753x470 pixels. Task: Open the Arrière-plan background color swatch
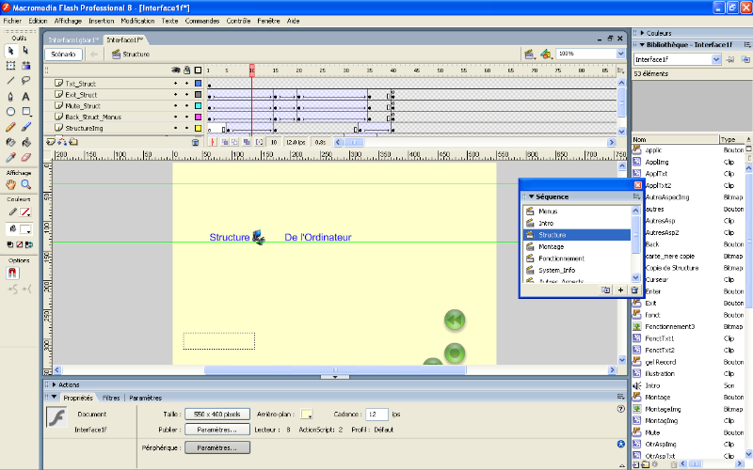click(306, 414)
